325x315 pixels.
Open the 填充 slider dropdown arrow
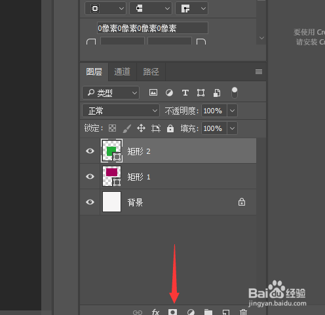tap(232, 128)
